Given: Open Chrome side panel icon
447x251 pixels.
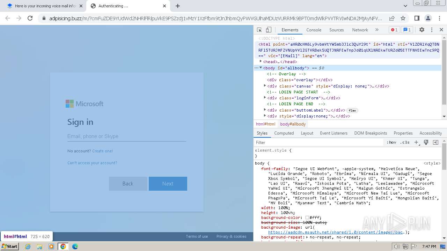Looking at the screenshot, I should pos(417,18).
